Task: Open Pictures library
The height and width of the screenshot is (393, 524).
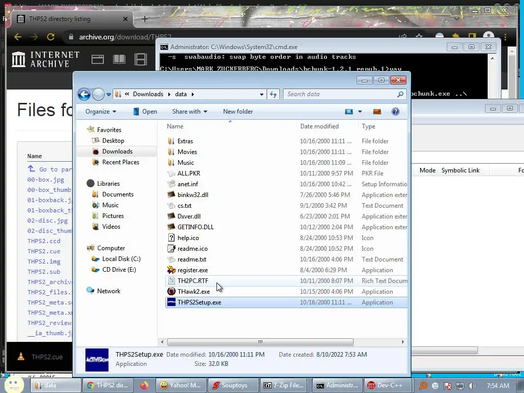Action: 113,216
